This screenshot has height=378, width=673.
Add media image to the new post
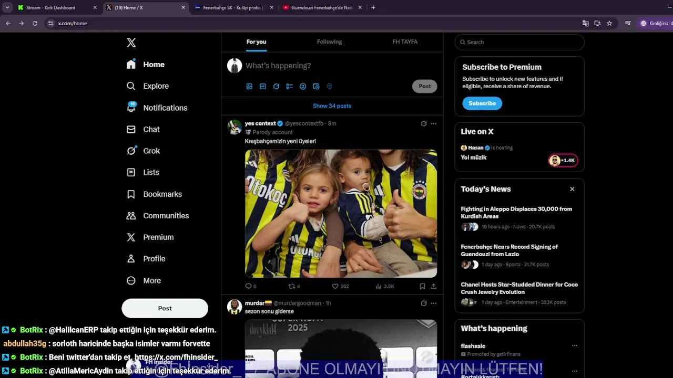pos(249,87)
